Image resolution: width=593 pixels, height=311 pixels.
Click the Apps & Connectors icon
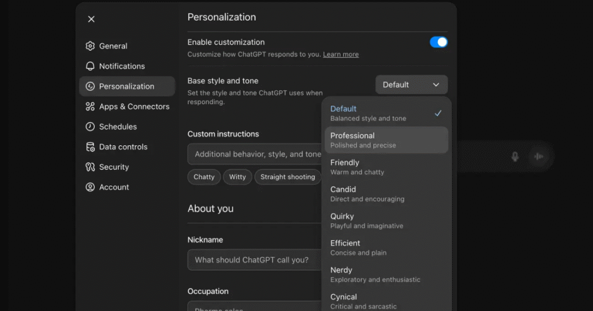90,107
